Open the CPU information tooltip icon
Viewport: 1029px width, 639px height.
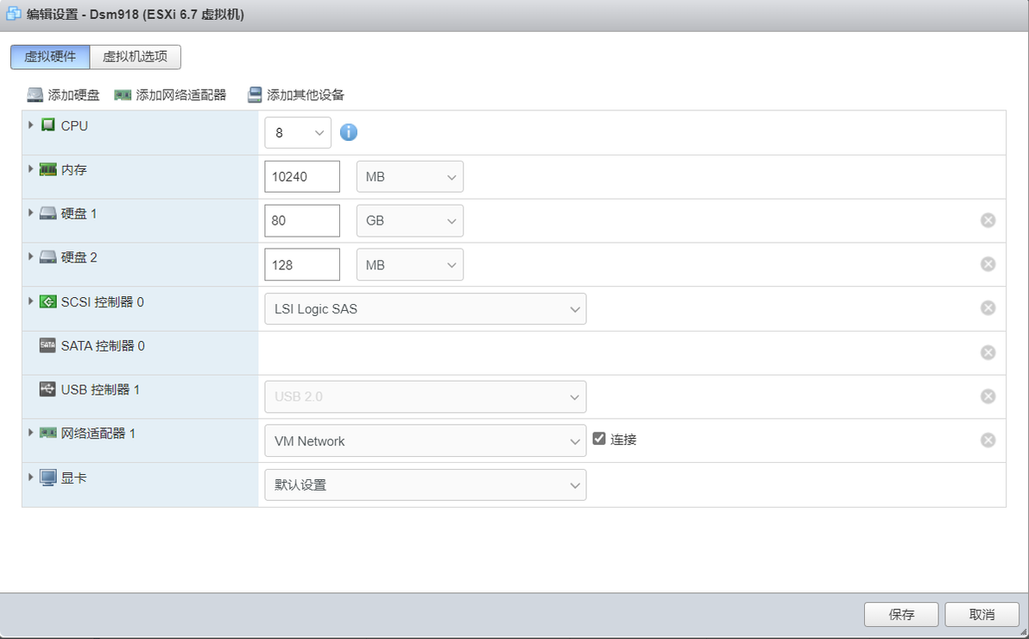pyautogui.click(x=349, y=132)
